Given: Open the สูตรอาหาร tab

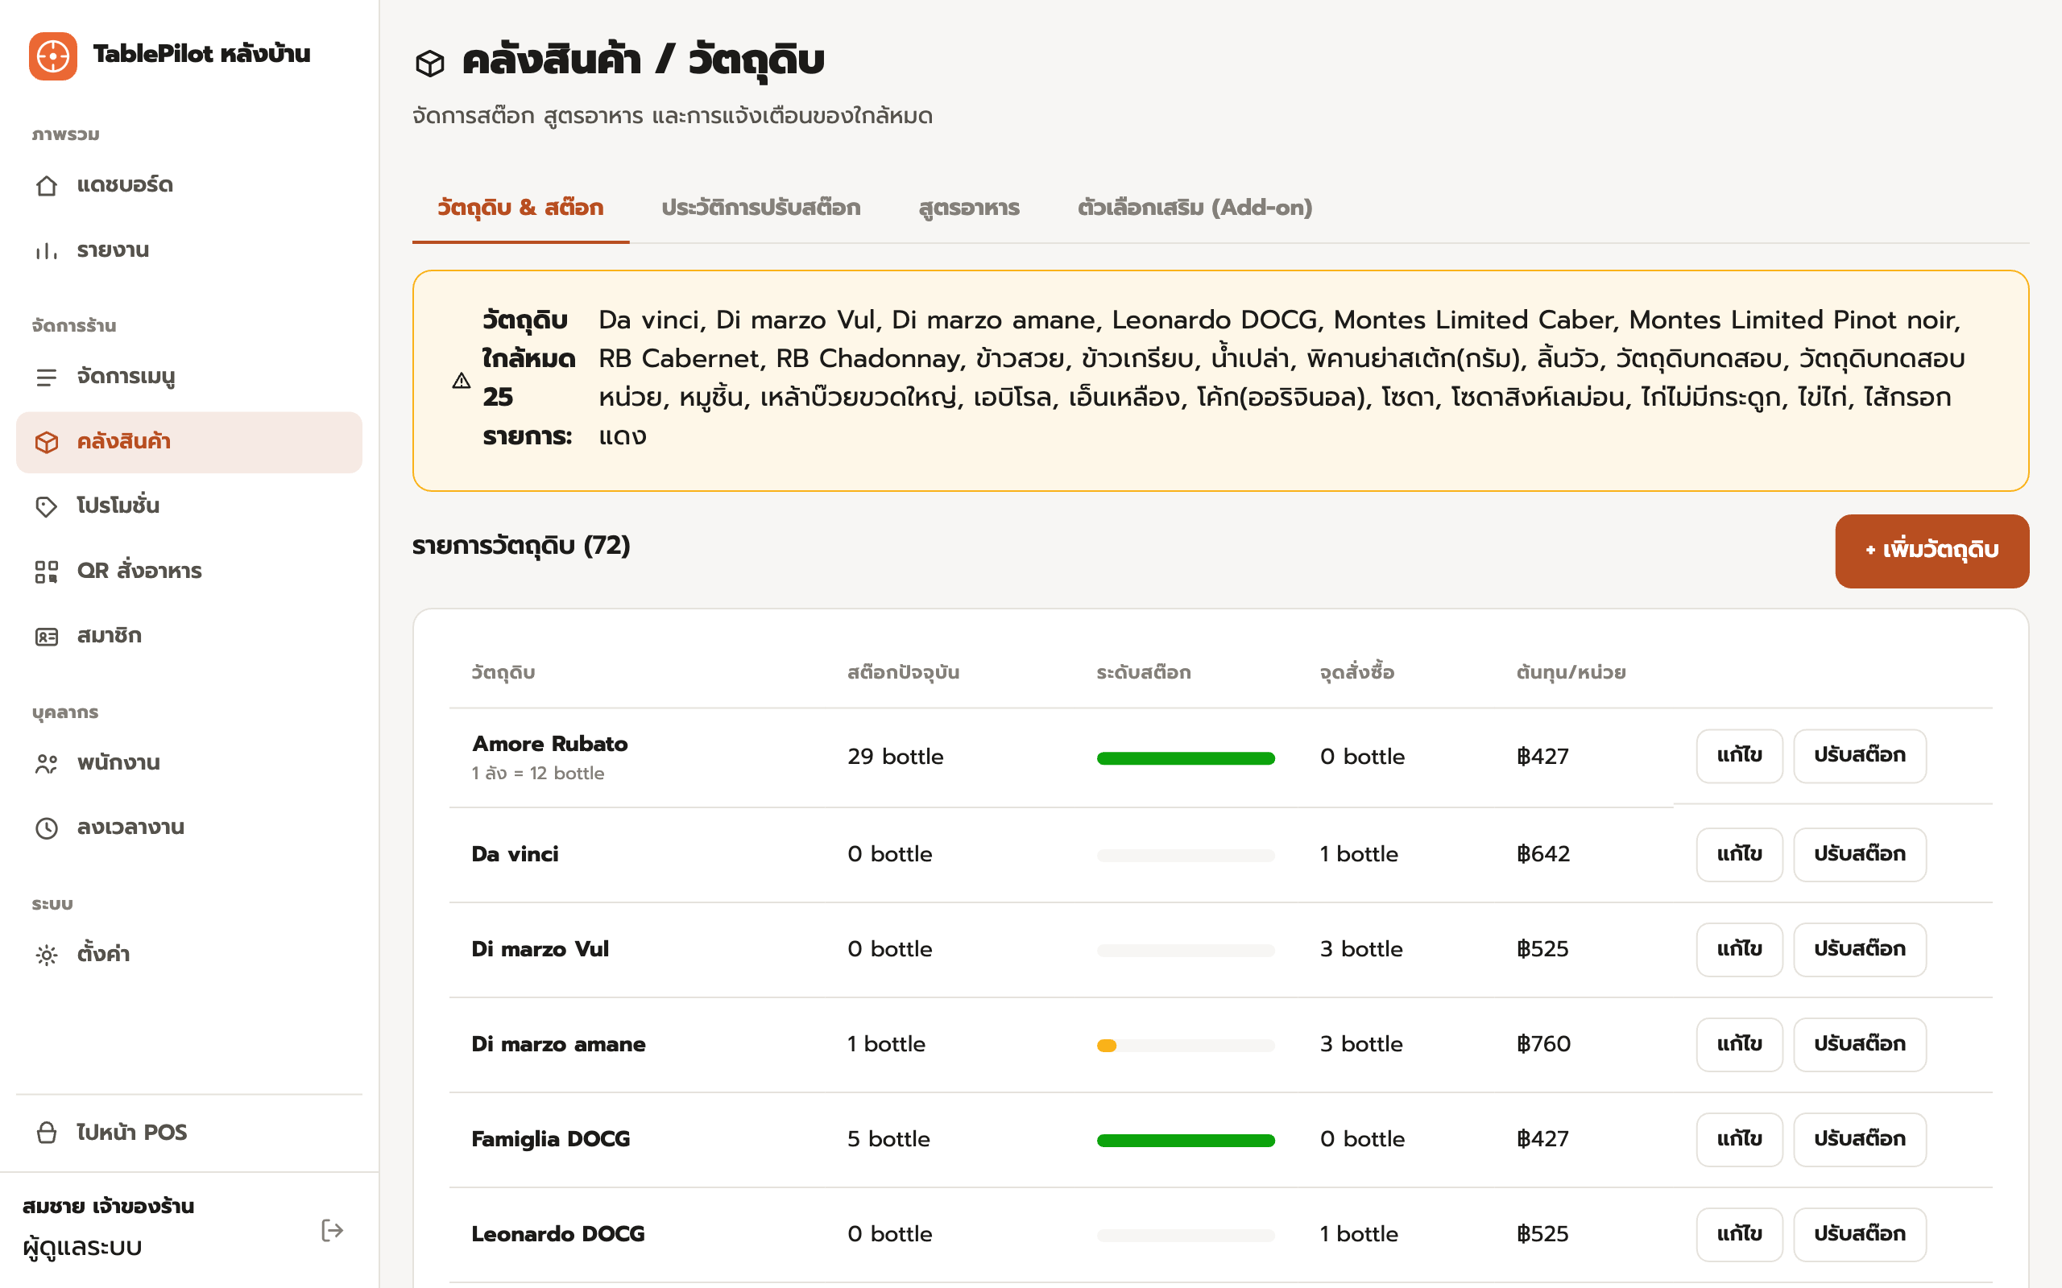Looking at the screenshot, I should pyautogui.click(x=969, y=208).
